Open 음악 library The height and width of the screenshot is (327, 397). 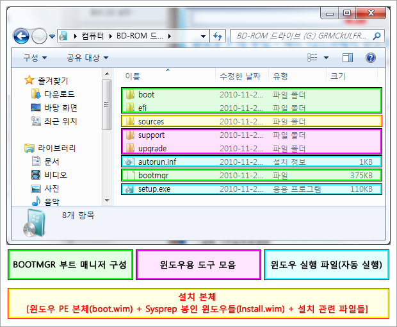point(52,202)
